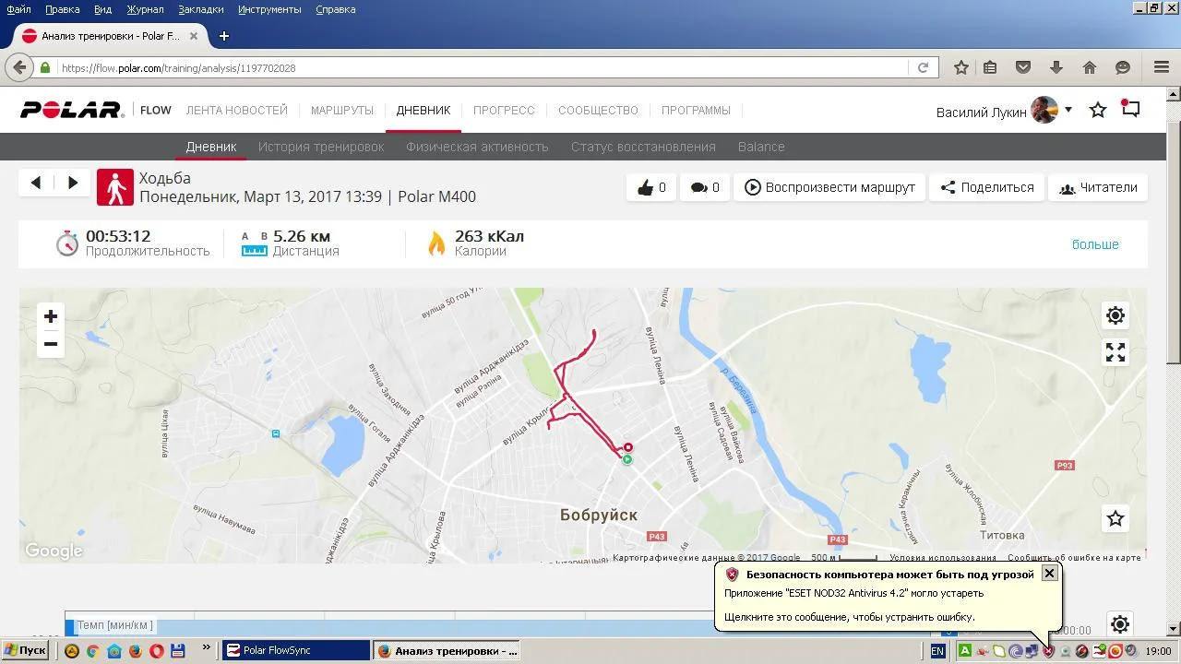Go to the next training session
This screenshot has width=1181, height=664.
pos(73,183)
